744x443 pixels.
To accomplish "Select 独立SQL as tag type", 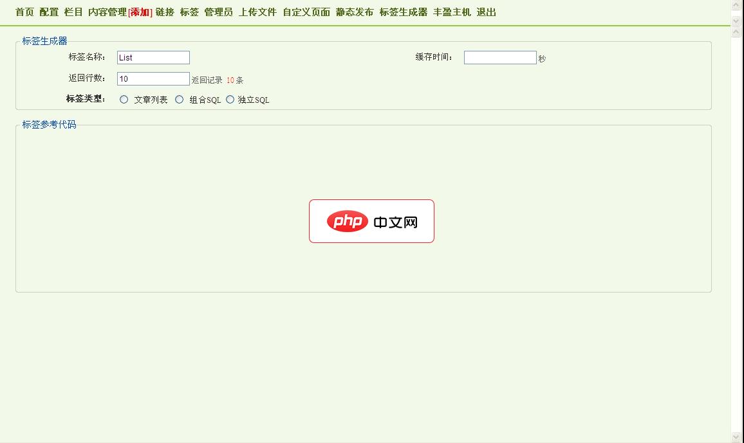I will coord(230,99).
